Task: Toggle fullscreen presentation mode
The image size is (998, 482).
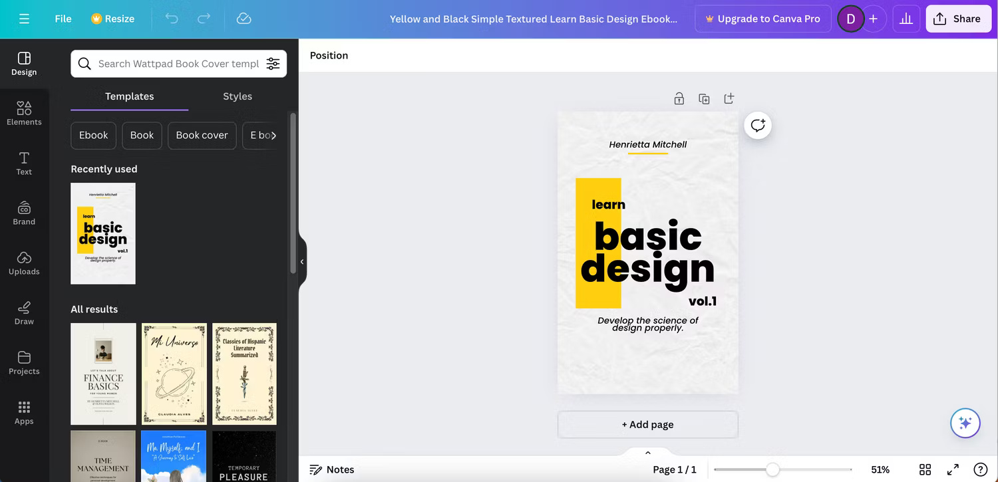Action: pyautogui.click(x=953, y=469)
